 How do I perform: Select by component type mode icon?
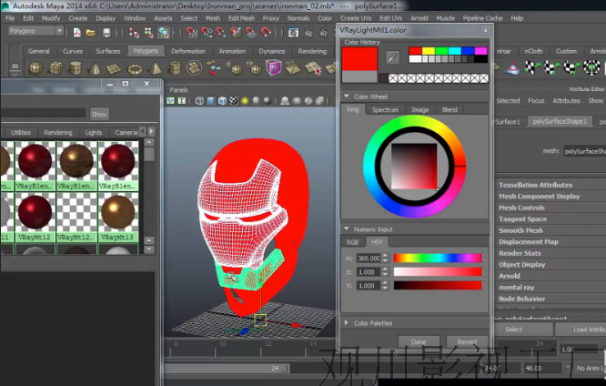164,33
